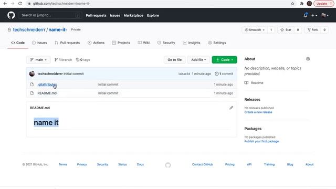Switch to the Insights tab
336x189 pixels.
pyautogui.click(x=191, y=43)
